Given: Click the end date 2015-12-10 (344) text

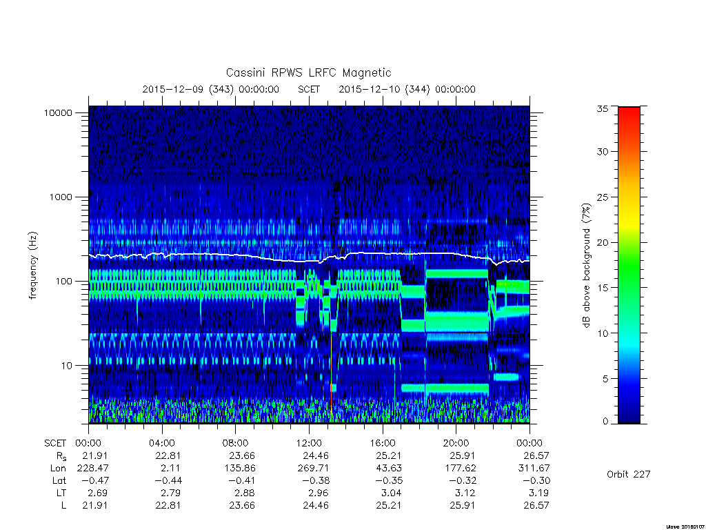Looking at the screenshot, I should 384,89.
